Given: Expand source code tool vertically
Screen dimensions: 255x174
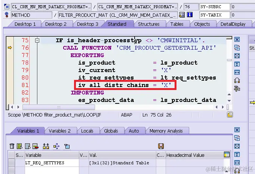Looking at the screenshot, I should [237, 64].
